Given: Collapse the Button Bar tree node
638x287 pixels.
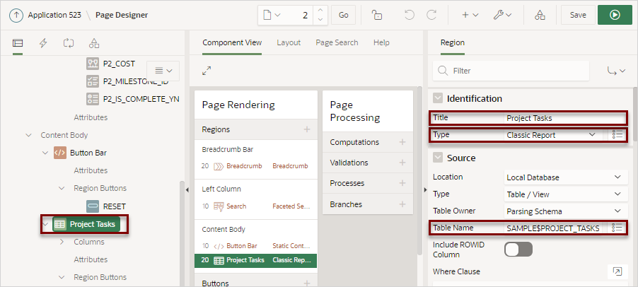Looking at the screenshot, I should point(45,153).
